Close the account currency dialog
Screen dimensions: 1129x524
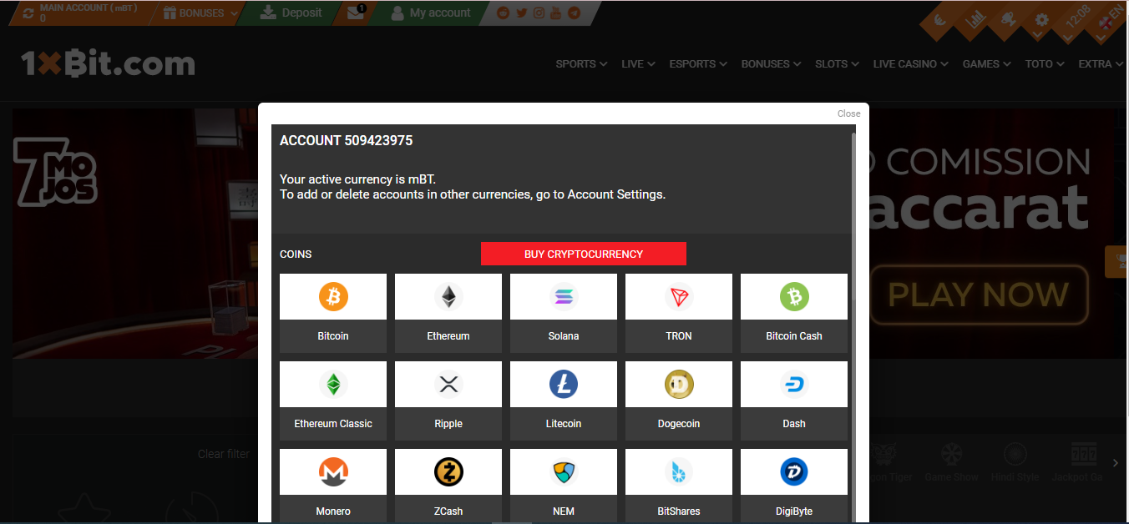848,113
